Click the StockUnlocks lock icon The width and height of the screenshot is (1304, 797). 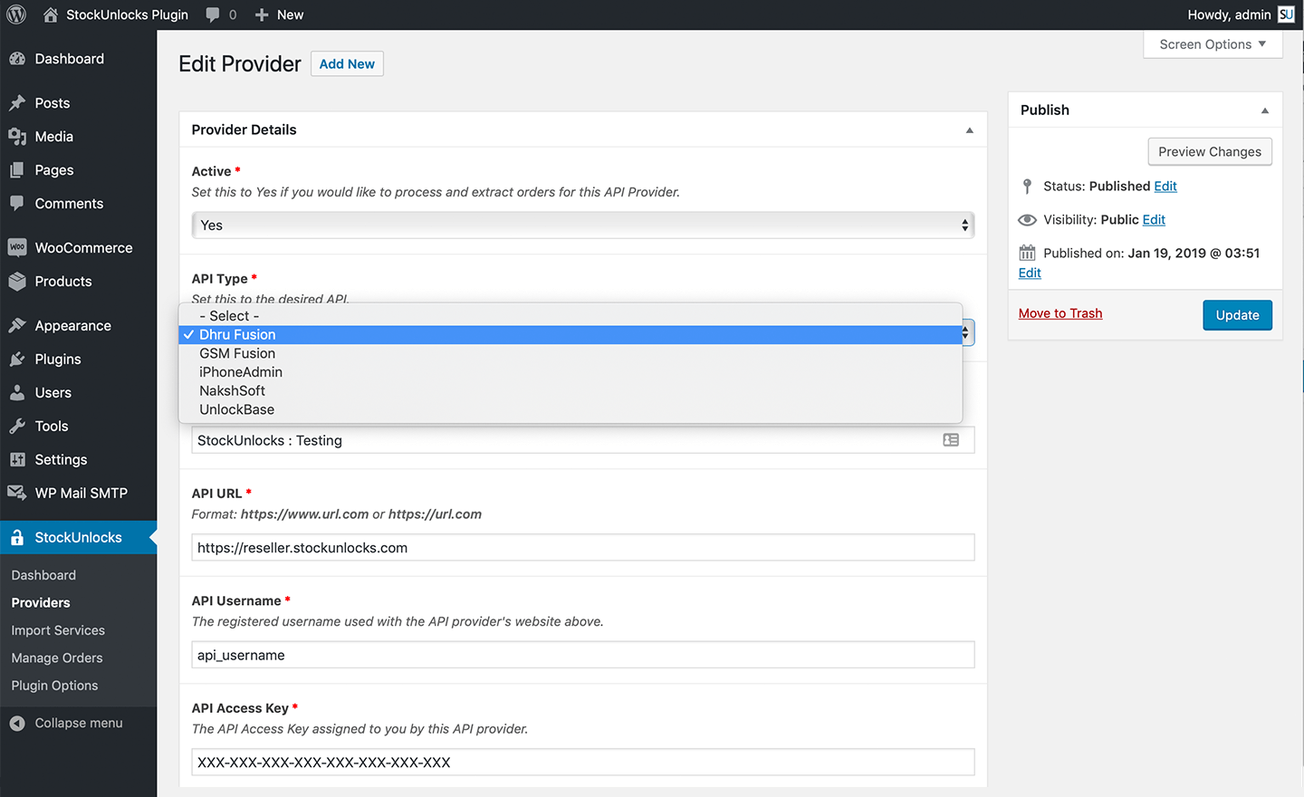(16, 537)
